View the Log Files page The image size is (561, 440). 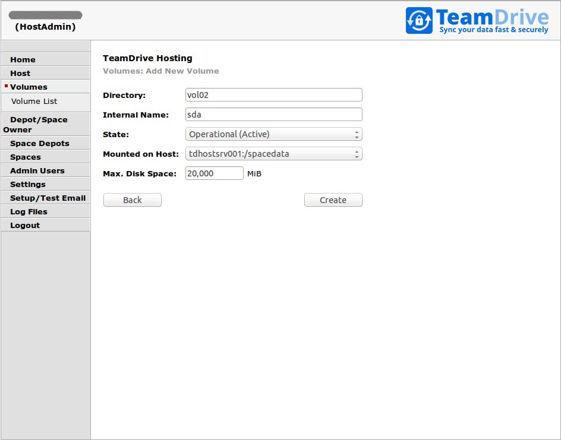pyautogui.click(x=45, y=211)
